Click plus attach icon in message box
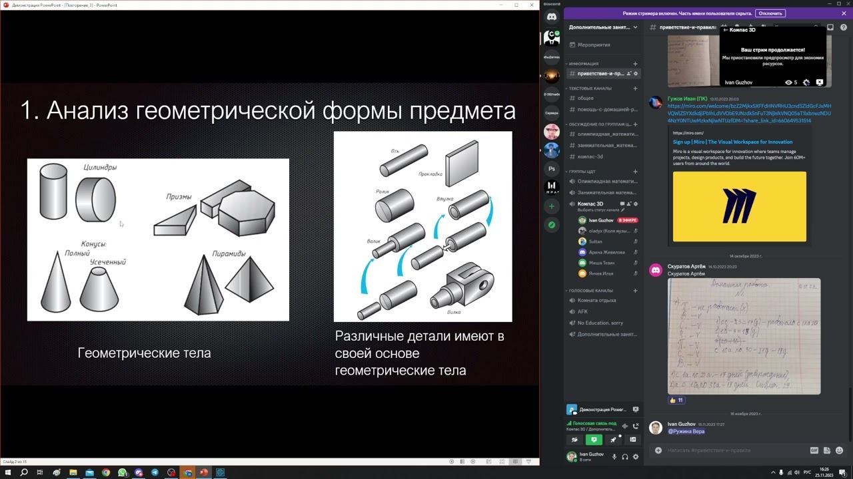Image resolution: width=853 pixels, height=479 pixels. [x=658, y=450]
